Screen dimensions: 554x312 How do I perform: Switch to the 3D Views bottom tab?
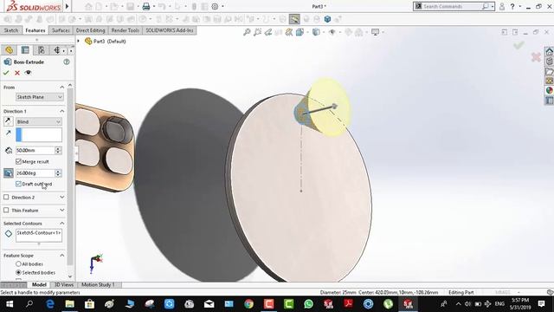pyautogui.click(x=63, y=284)
